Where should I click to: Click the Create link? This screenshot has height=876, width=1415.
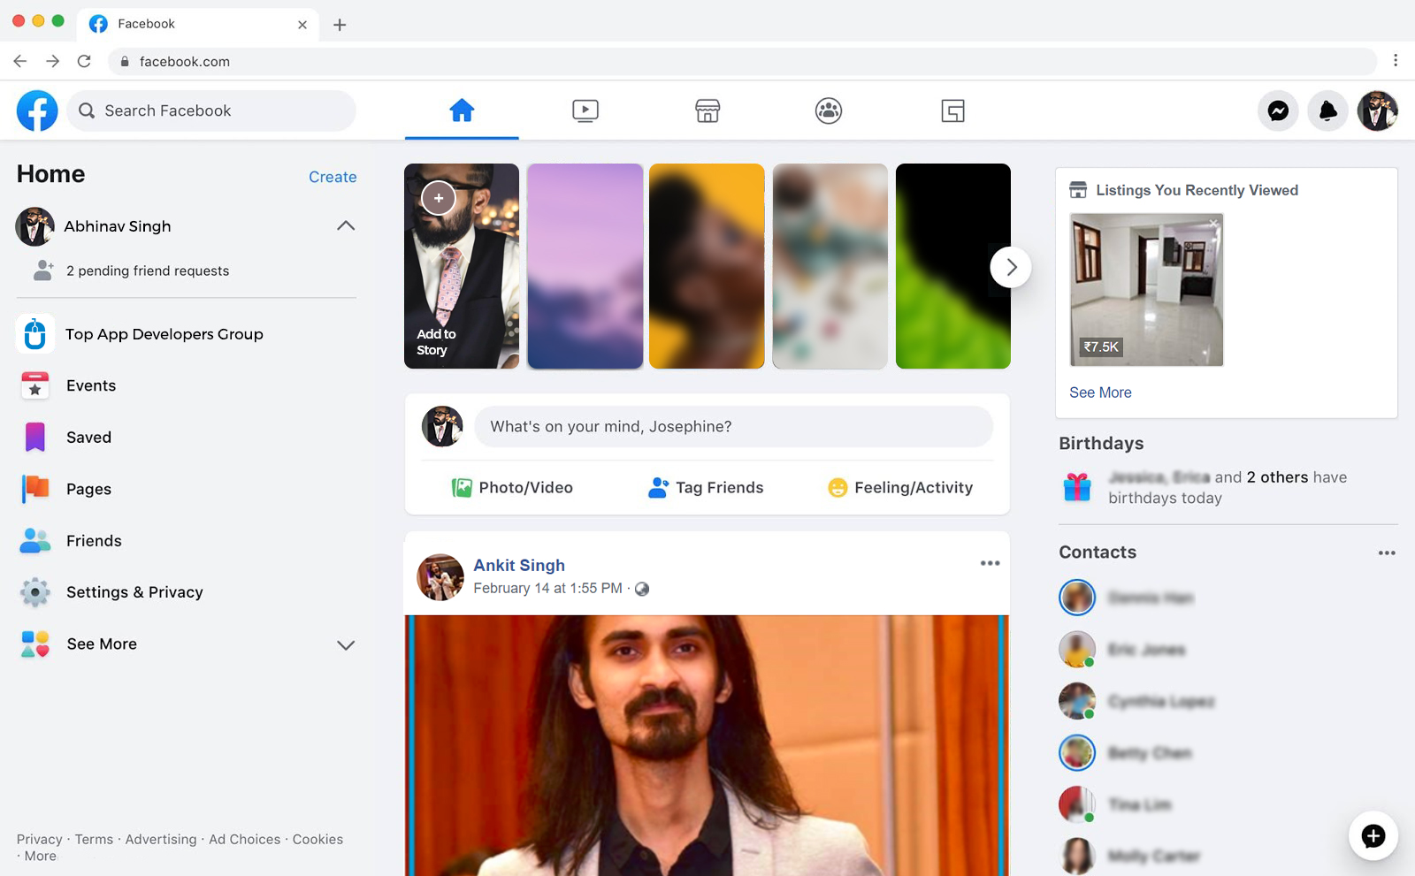(x=333, y=177)
